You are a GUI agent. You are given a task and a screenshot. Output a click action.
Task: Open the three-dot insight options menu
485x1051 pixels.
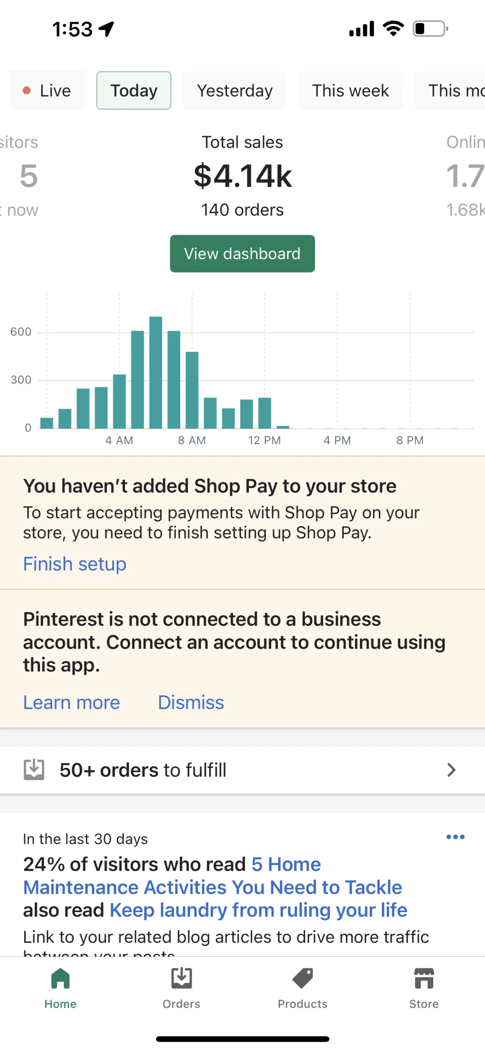[455, 837]
